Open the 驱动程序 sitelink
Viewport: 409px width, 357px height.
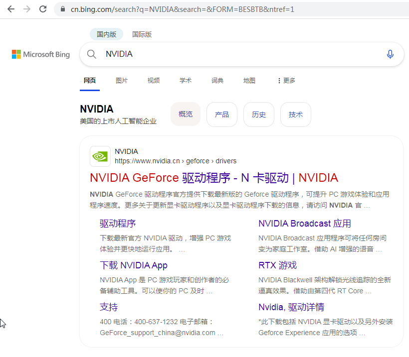[x=118, y=224]
